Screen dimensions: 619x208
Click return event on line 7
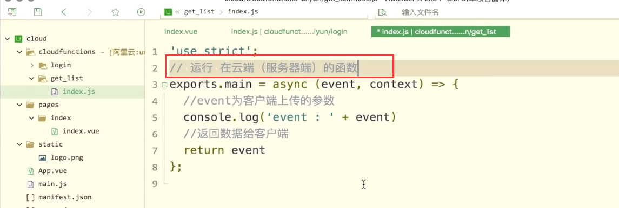click(224, 150)
